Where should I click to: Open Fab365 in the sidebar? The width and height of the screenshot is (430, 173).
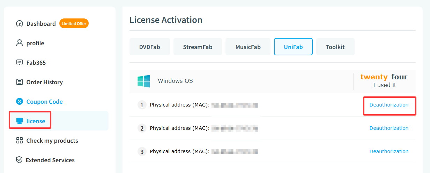click(x=36, y=63)
